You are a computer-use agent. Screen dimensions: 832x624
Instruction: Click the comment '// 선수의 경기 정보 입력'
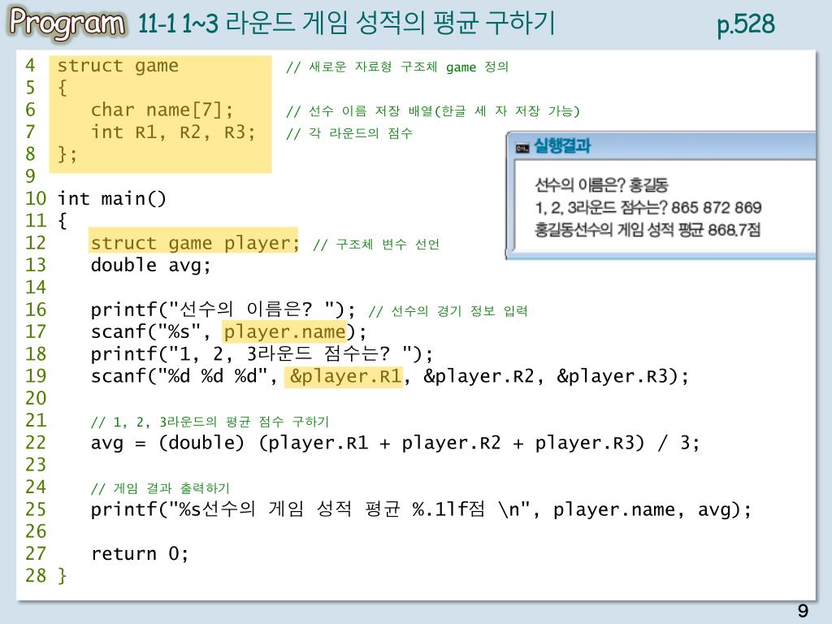448,311
